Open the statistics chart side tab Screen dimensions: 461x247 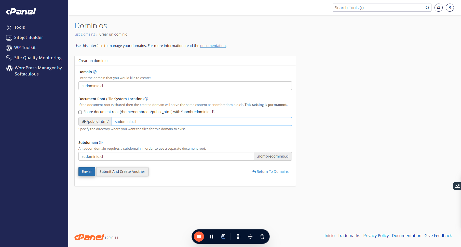(457, 186)
